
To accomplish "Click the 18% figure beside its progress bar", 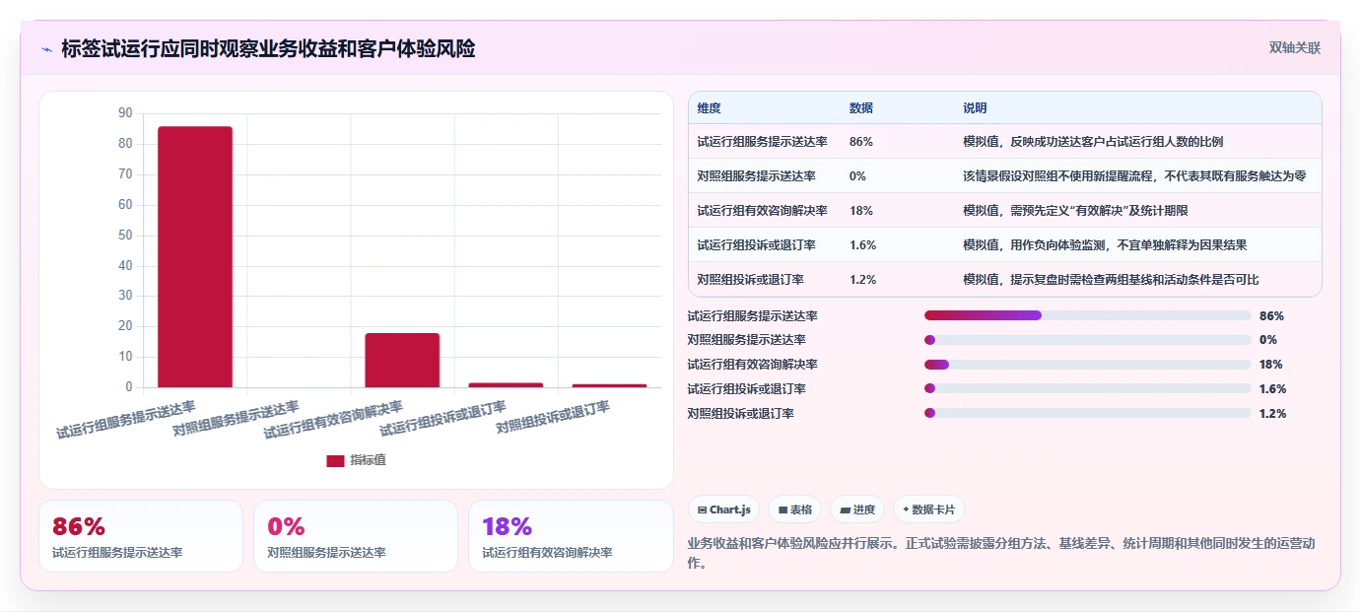I will (x=1271, y=365).
